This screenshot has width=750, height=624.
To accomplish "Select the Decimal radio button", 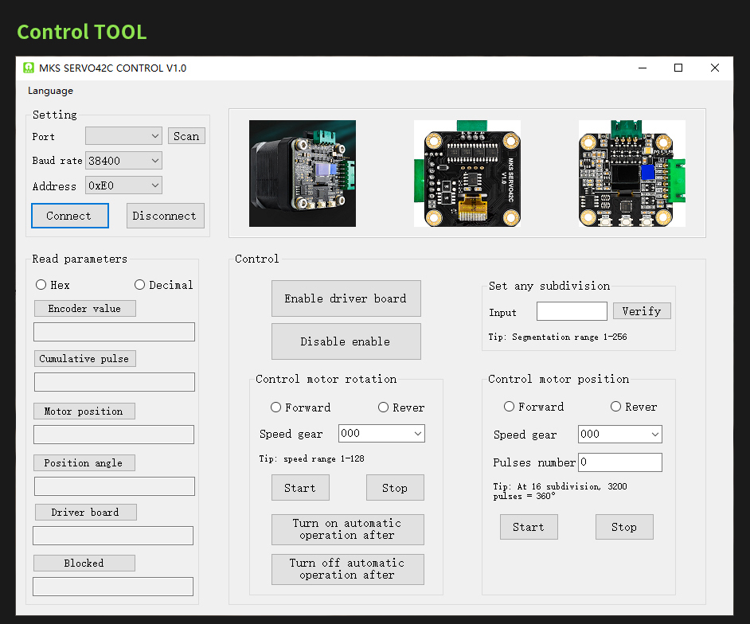I will 140,285.
